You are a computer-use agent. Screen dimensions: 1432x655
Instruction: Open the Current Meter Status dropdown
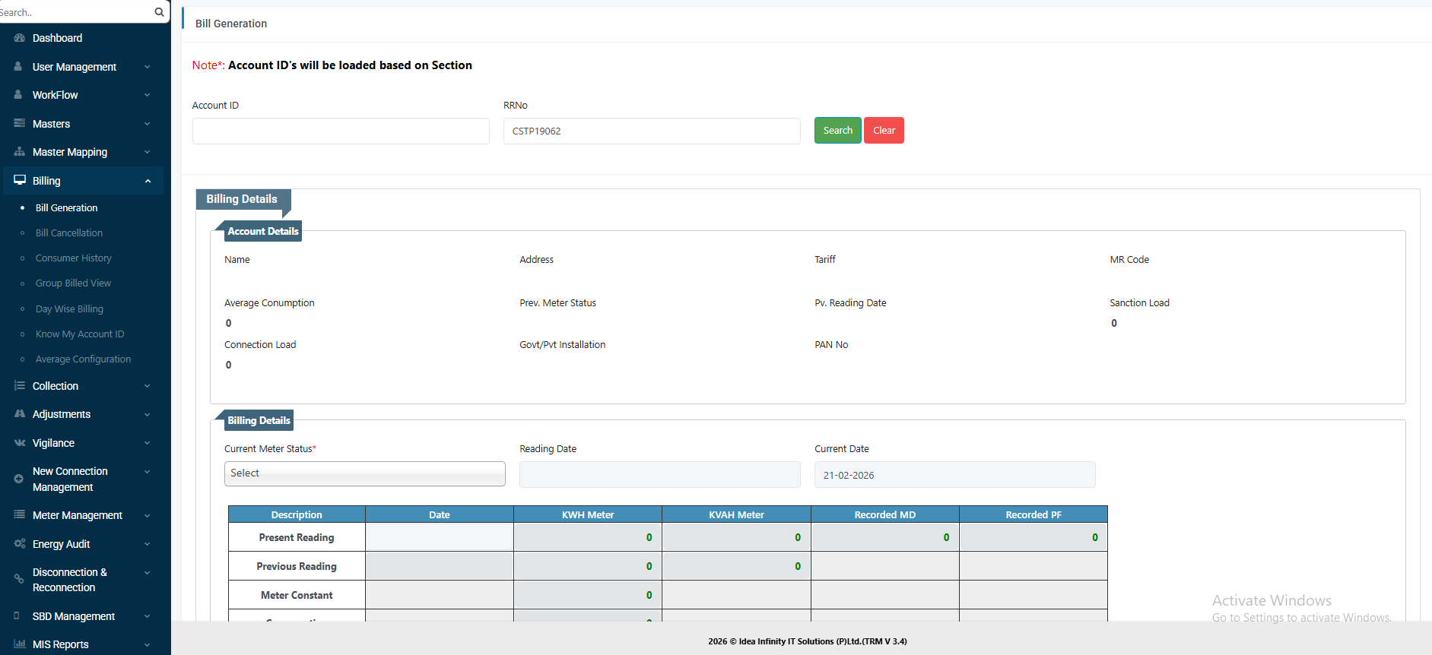[x=364, y=473]
